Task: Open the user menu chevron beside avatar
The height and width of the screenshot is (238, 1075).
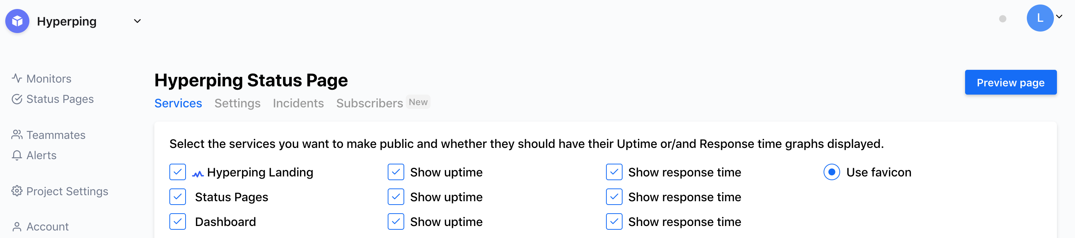Action: pos(1059,17)
